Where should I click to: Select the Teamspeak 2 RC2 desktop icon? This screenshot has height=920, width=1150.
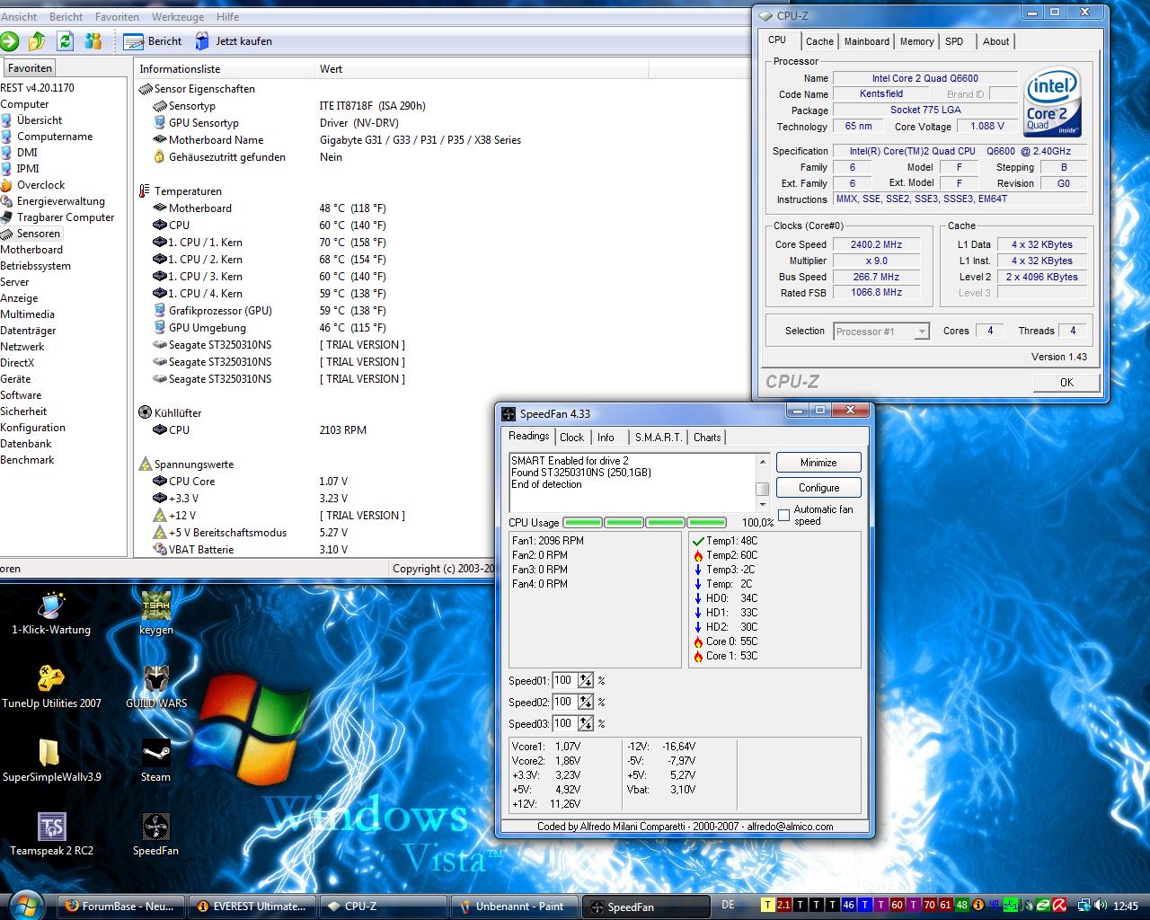[51, 834]
